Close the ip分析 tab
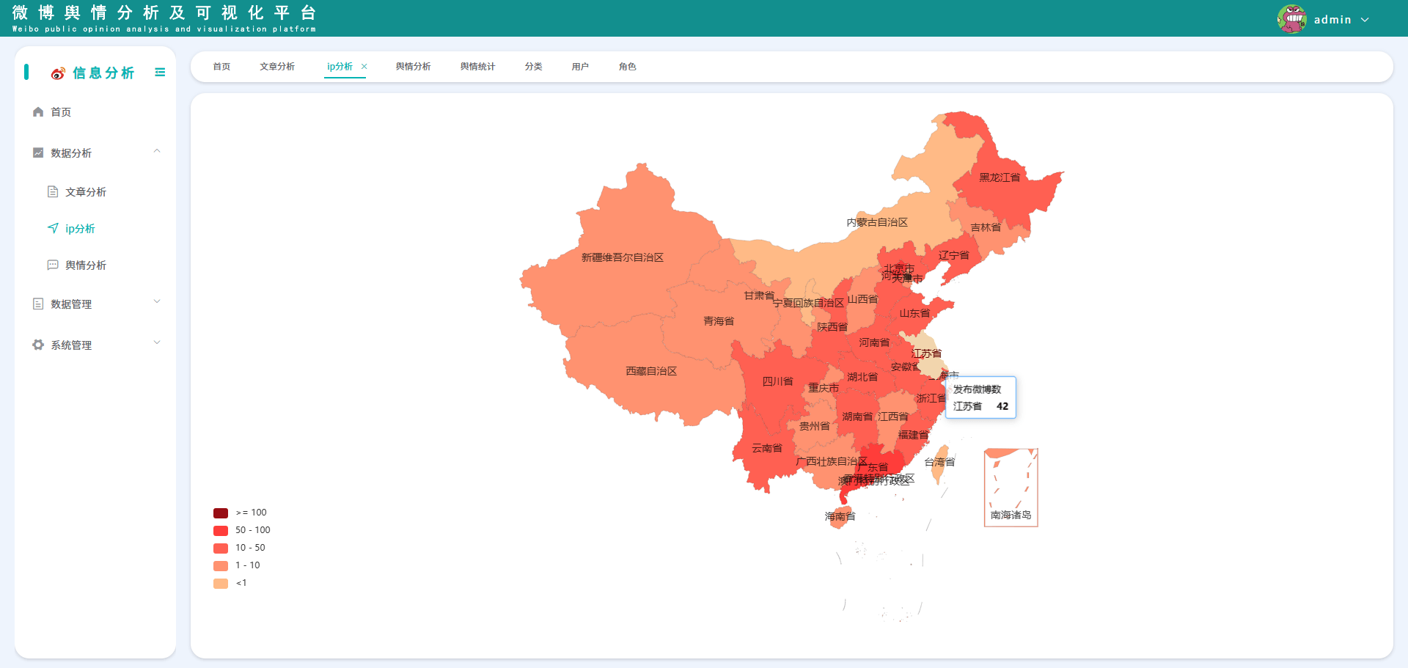Screen dimensions: 1408x668 tap(364, 67)
